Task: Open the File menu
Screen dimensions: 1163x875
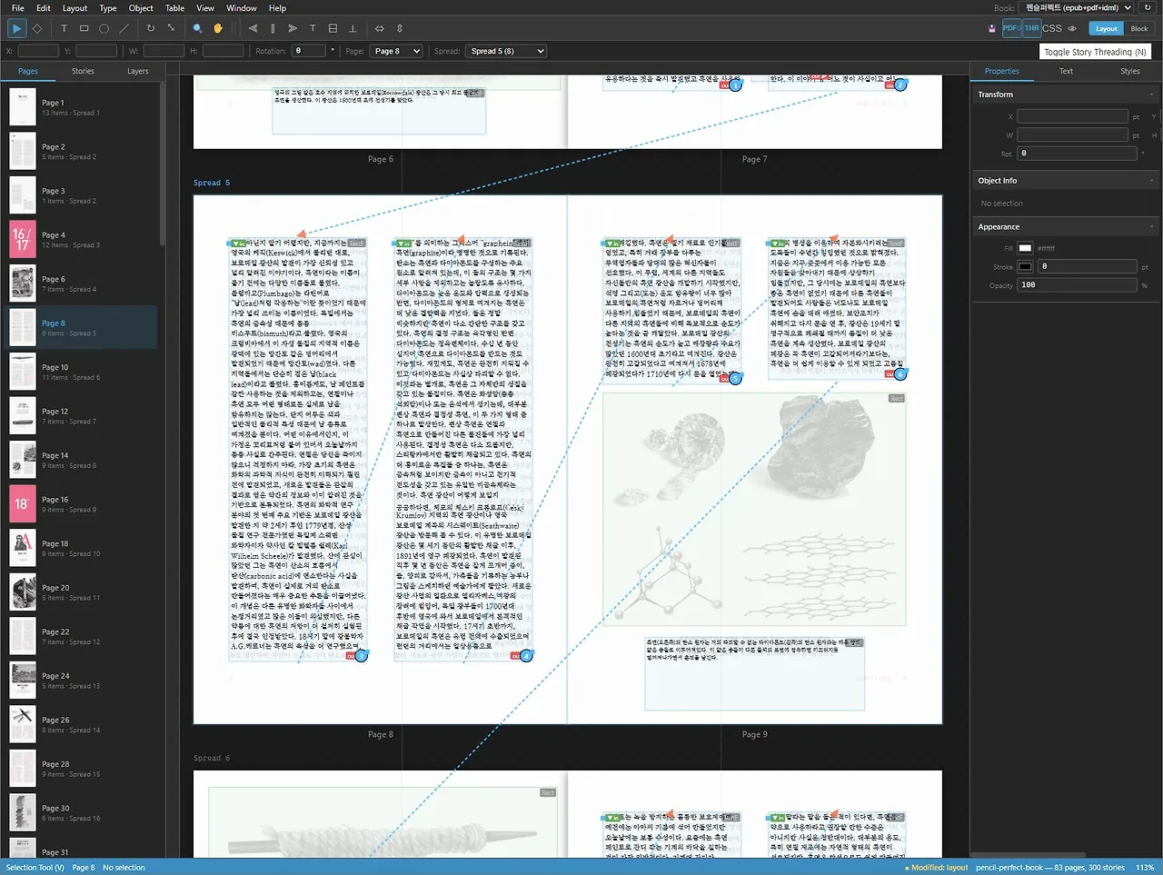Action: pos(17,8)
